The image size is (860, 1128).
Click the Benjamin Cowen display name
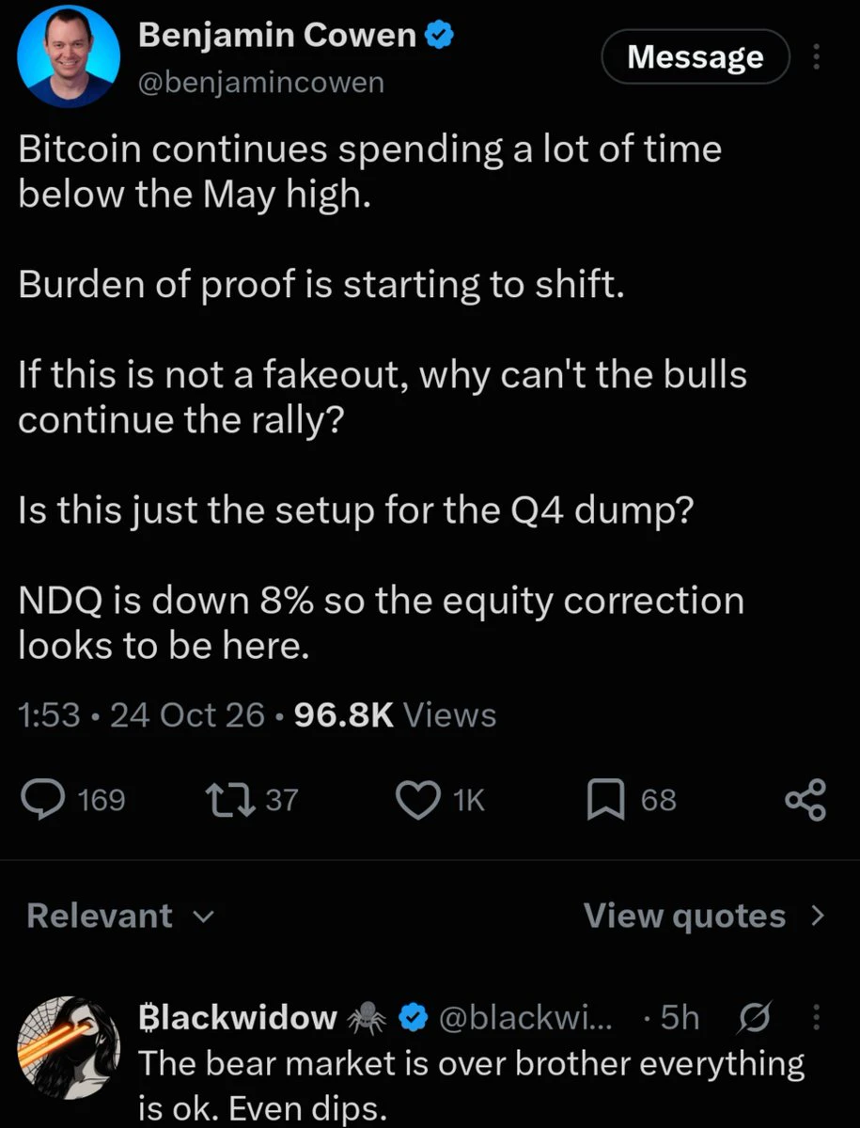(x=277, y=36)
